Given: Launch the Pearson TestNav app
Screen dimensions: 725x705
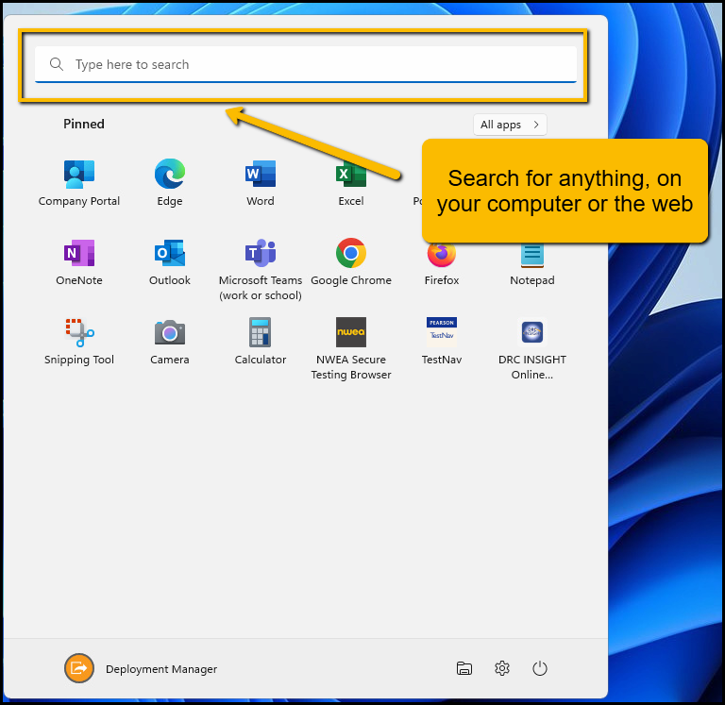Looking at the screenshot, I should pyautogui.click(x=442, y=342).
